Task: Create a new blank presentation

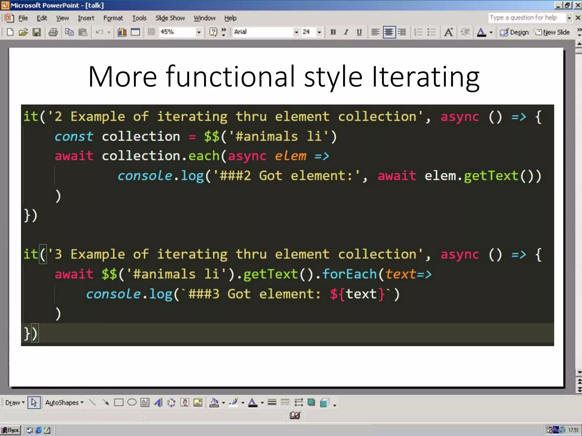Action: click(x=10, y=32)
